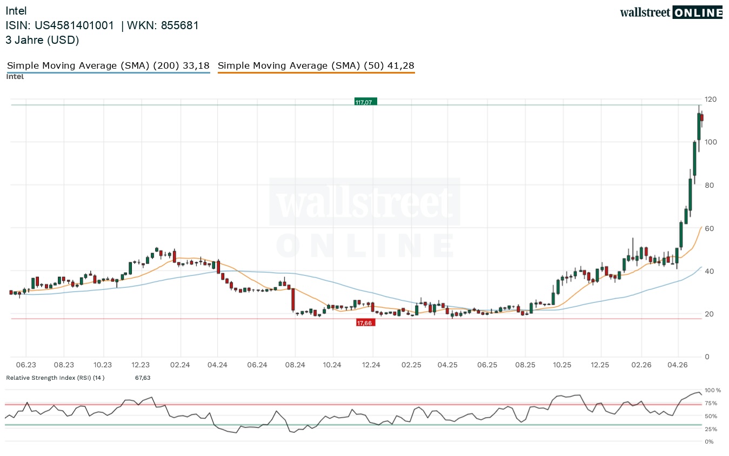Screen dimensions: 729x456
Task: Click the Relative Strength Index (RSI) (14) label
Action: 55,378
